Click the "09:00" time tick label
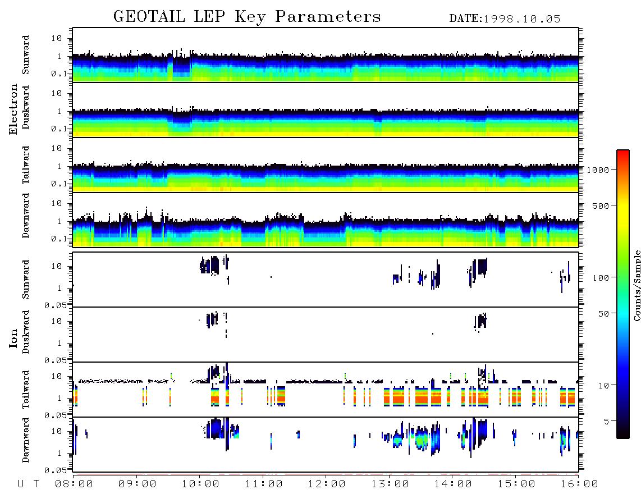641x494 pixels. point(138,484)
